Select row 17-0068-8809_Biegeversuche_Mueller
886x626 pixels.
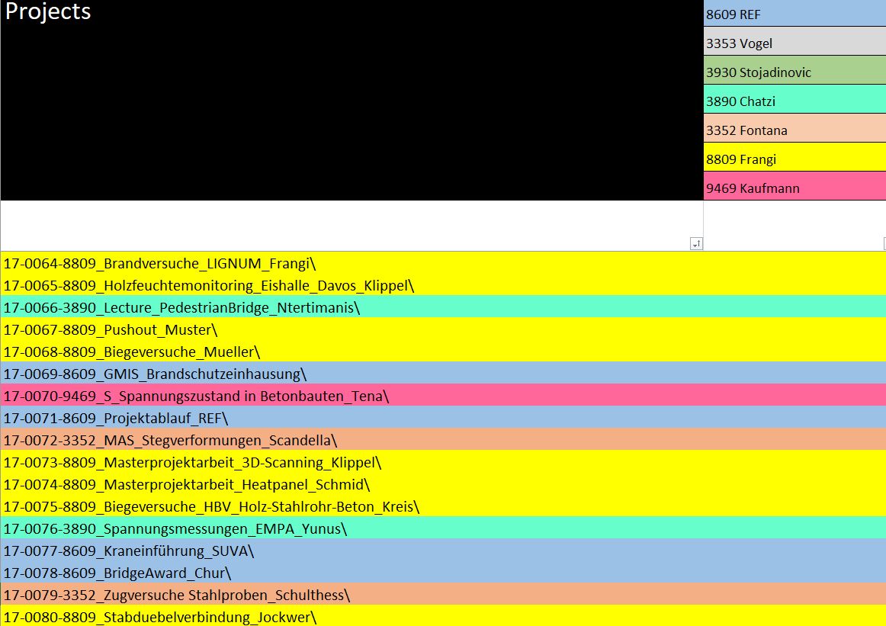443,351
